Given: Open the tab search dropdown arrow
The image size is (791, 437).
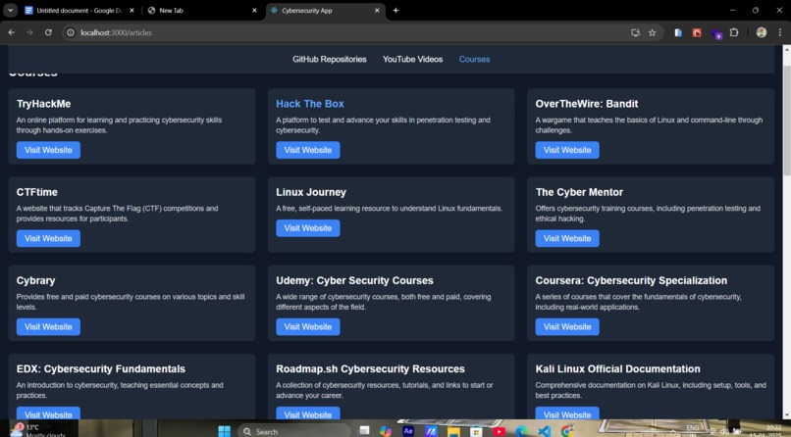Looking at the screenshot, I should click(10, 10).
